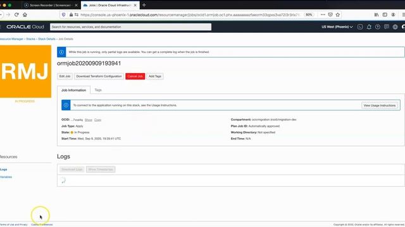Open Cookie Preferences footer link
The image size is (405, 227).
point(42,224)
